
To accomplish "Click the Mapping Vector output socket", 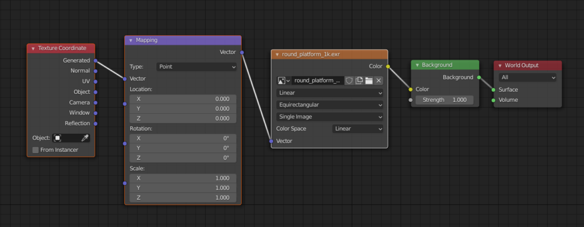I will pos(242,52).
